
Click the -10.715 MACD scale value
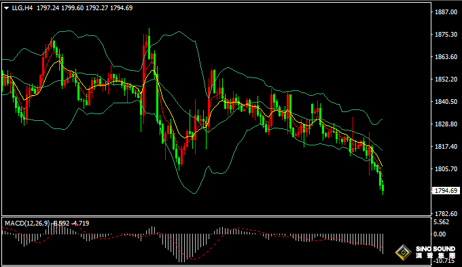pos(443,261)
